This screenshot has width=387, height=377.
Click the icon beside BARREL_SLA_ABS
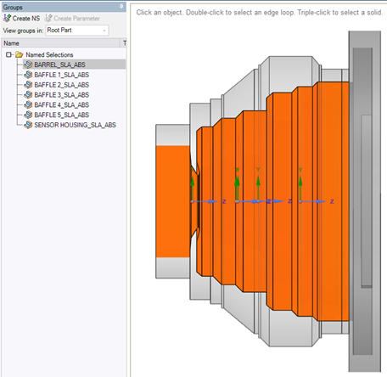pyautogui.click(x=28, y=65)
